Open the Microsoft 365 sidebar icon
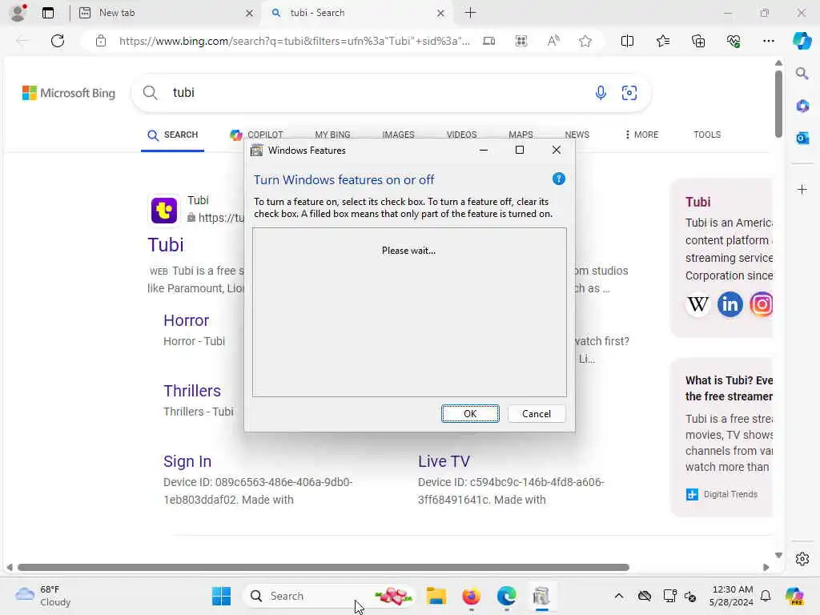The height and width of the screenshot is (615, 820). 802,107
